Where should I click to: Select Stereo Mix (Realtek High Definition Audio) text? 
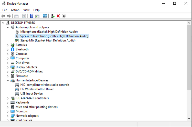click(48, 40)
